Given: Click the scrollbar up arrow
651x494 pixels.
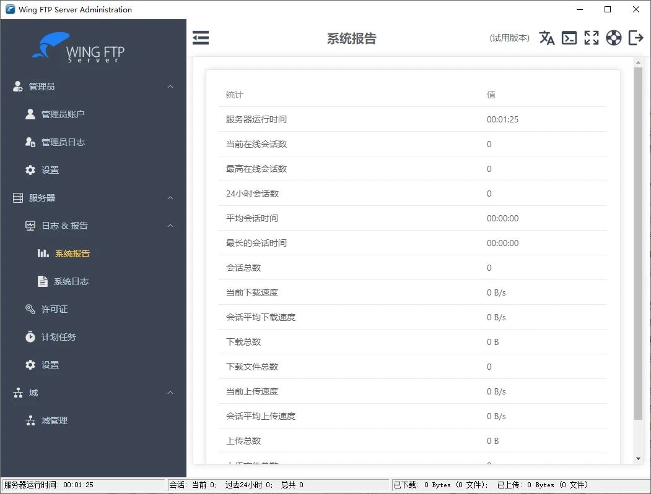Looking at the screenshot, I should click(x=638, y=62).
